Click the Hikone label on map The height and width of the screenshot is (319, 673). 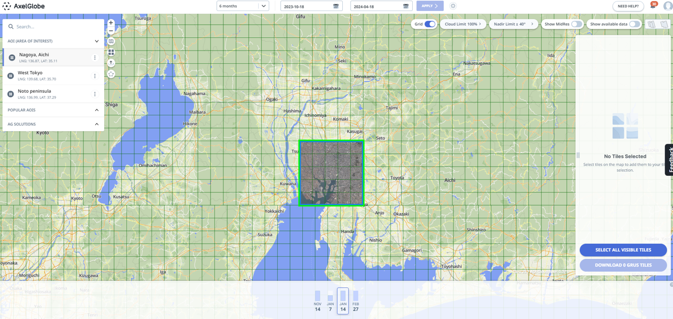[190, 124]
